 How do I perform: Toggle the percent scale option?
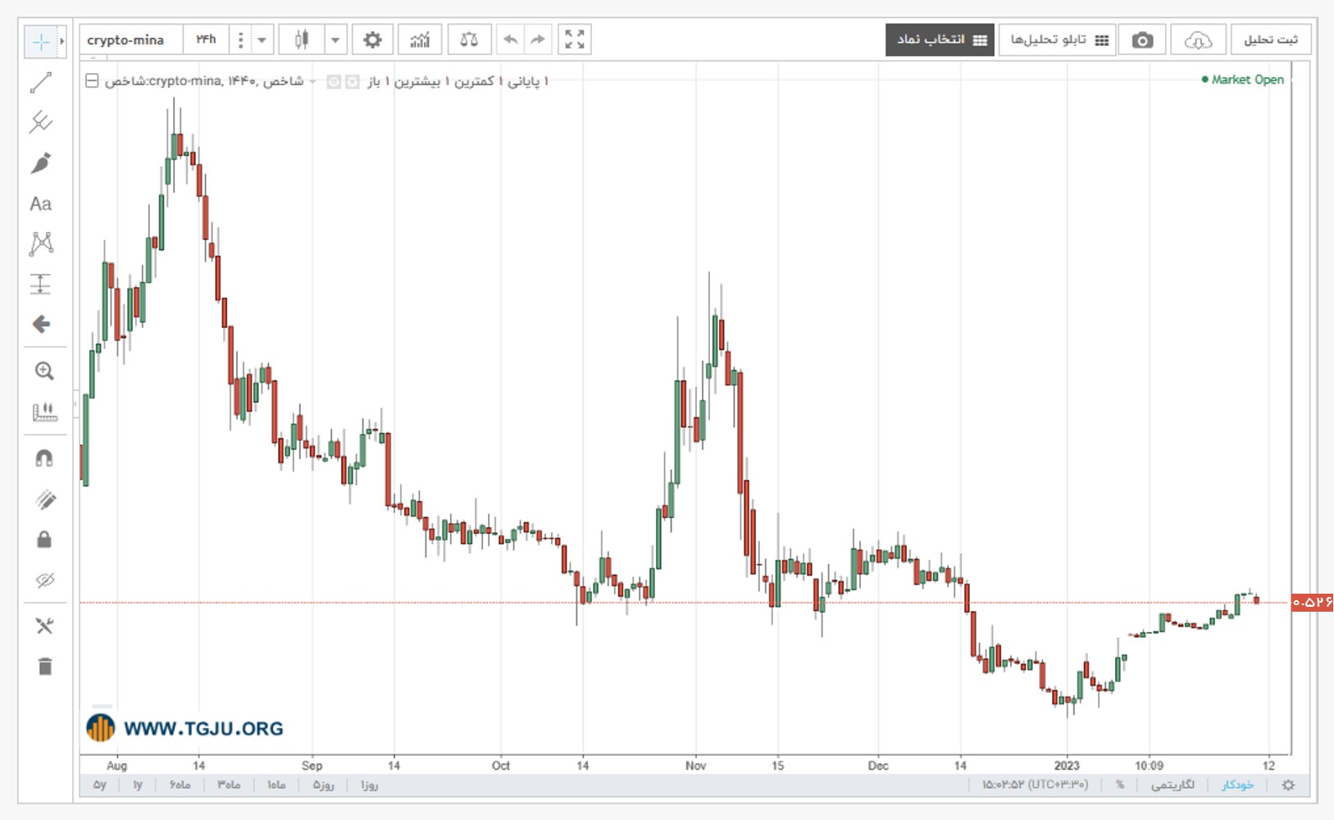point(1120,785)
